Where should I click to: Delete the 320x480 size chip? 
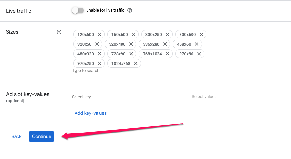click(x=131, y=44)
